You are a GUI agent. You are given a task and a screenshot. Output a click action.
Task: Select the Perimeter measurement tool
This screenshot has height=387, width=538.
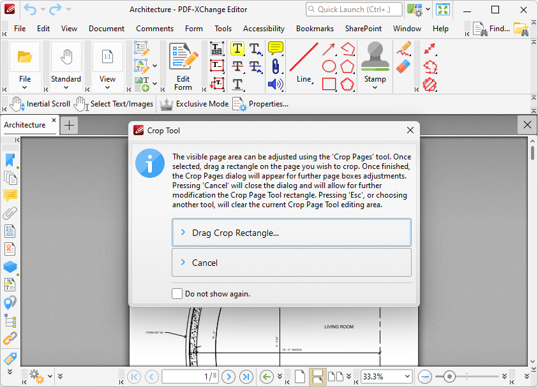click(430, 67)
